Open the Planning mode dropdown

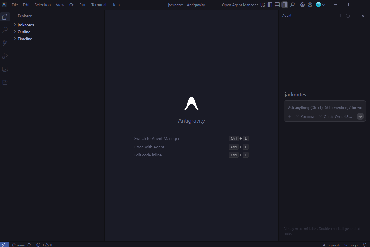[x=305, y=117]
